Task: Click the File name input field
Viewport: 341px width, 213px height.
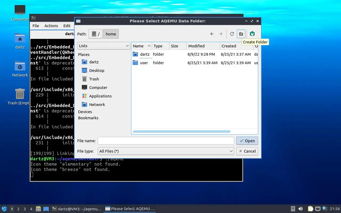Action: coord(166,141)
